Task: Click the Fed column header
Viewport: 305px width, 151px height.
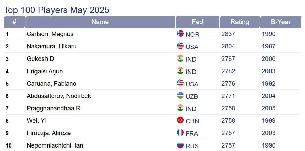Action: click(197, 22)
